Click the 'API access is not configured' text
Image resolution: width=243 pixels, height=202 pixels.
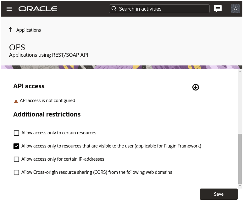[47, 101]
